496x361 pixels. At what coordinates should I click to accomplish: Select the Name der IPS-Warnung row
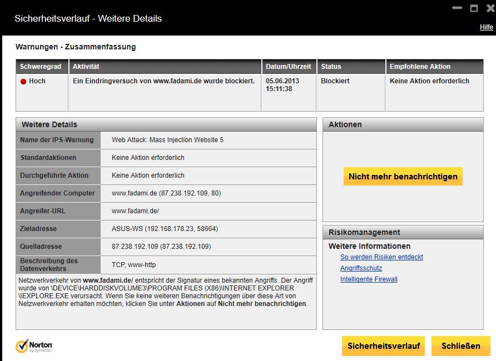[166, 140]
